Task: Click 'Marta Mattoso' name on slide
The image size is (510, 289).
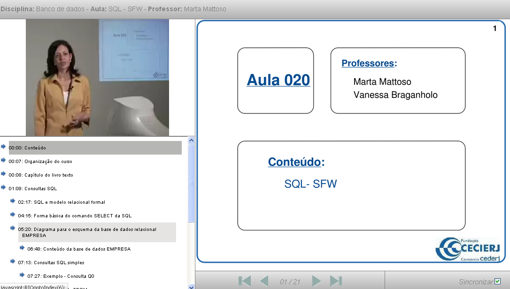Action: point(382,82)
